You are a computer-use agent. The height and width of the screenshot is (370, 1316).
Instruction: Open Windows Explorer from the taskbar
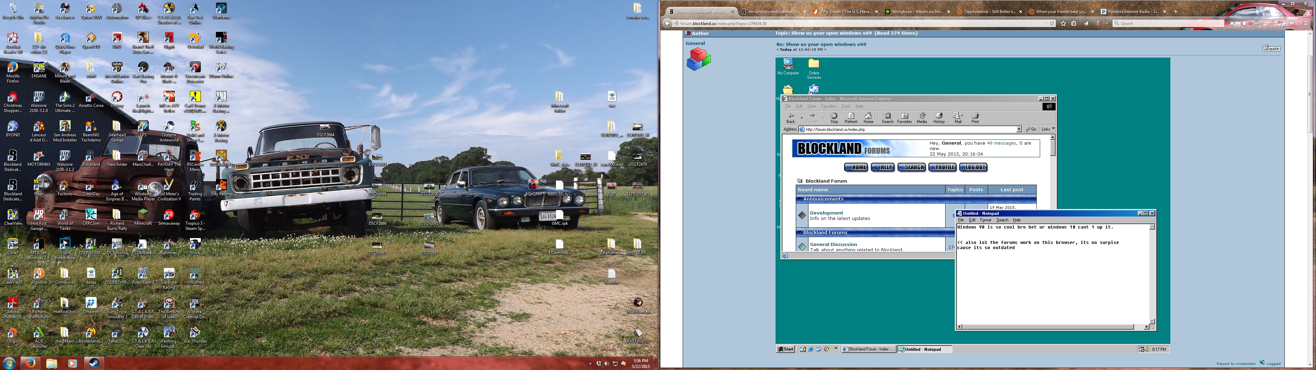(x=52, y=363)
